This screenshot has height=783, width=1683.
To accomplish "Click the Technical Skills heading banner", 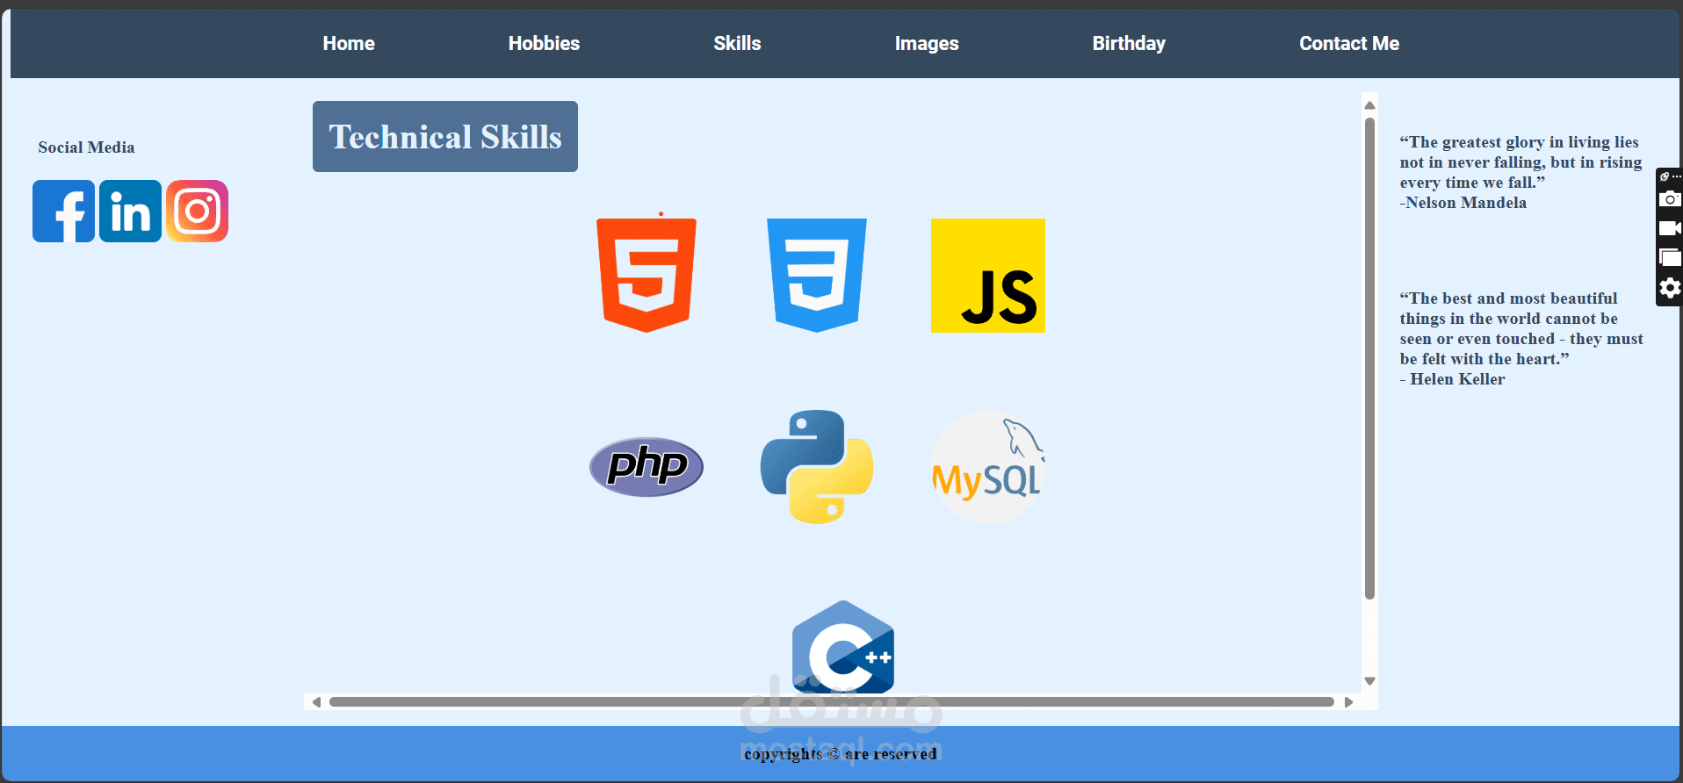I will (x=445, y=136).
